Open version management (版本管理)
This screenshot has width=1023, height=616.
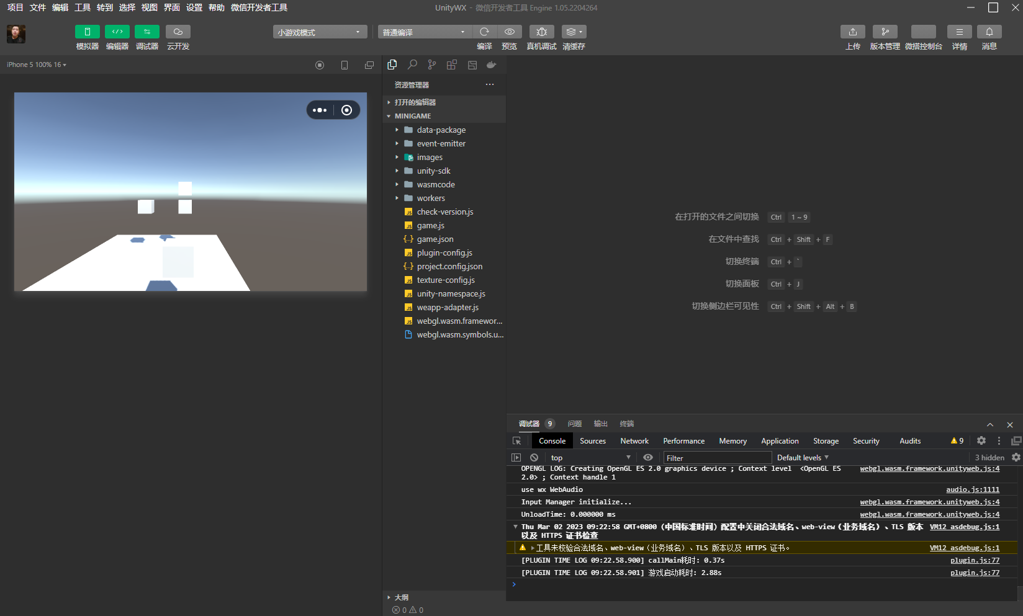885,32
